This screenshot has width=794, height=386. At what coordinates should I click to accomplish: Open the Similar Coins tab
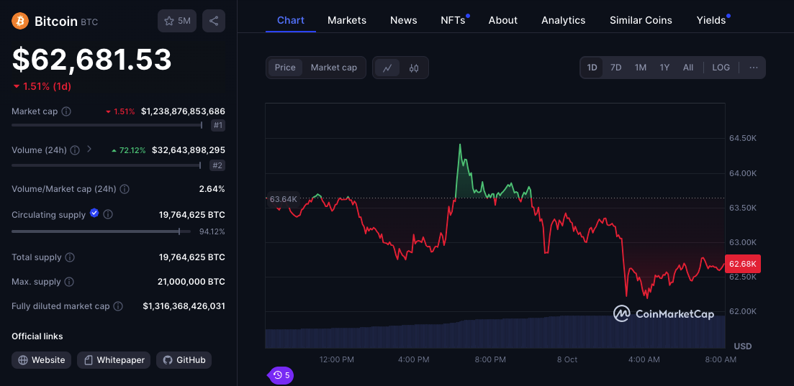[x=641, y=20]
